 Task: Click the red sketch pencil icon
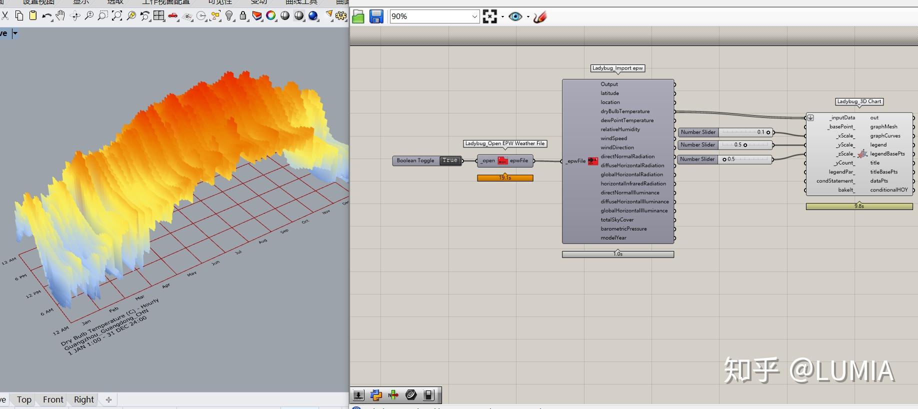(540, 17)
